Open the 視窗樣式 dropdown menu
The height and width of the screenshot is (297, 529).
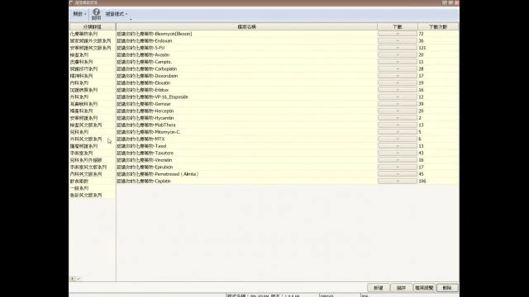117,14
